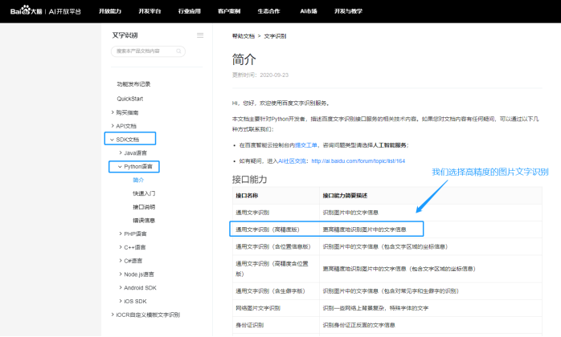Select 快速入门 in the sidebar

click(144, 193)
